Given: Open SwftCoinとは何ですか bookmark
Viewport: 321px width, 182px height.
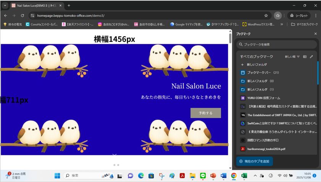Looking at the screenshot, I should 277,123.
